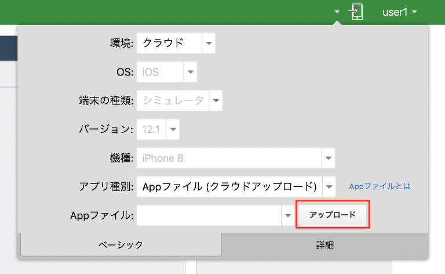Open the バージョン dropdown arrow
Viewport: 445px width, 274px height.
pos(173,129)
